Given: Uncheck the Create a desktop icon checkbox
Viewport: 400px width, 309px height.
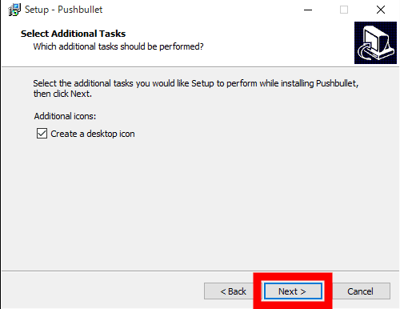Looking at the screenshot, I should click(x=42, y=134).
